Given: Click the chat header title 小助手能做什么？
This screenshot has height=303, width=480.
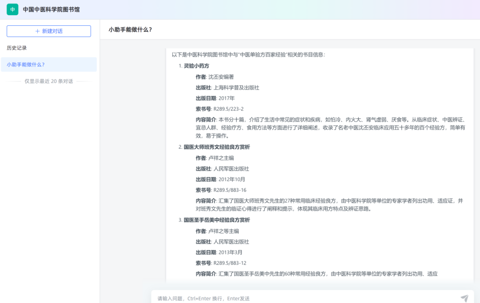Looking at the screenshot, I should (x=130, y=30).
